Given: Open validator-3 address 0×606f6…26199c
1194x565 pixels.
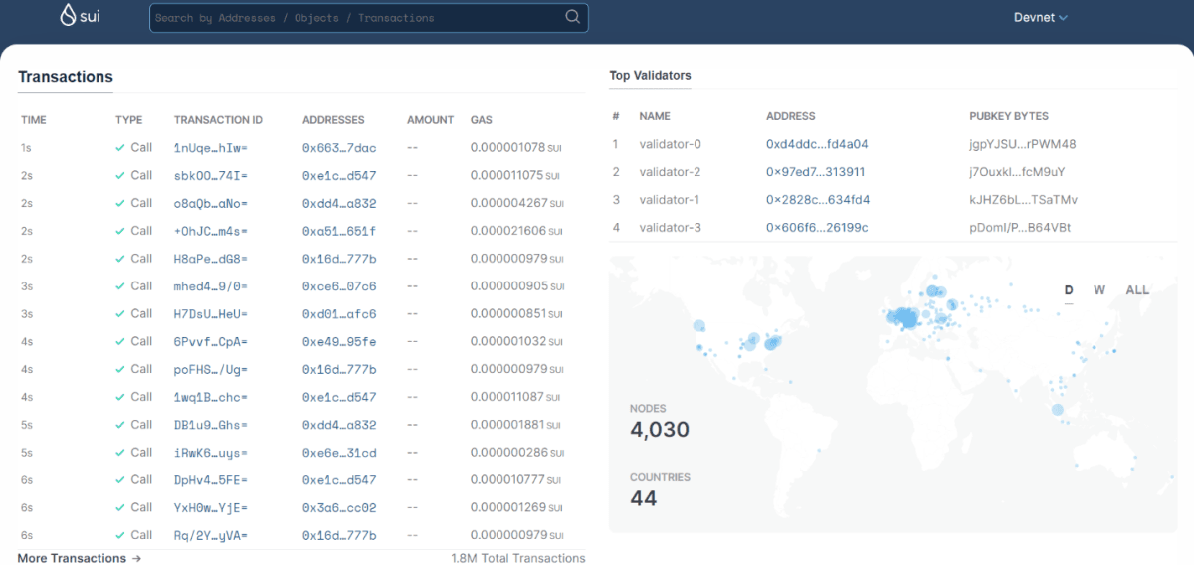Looking at the screenshot, I should click(817, 228).
